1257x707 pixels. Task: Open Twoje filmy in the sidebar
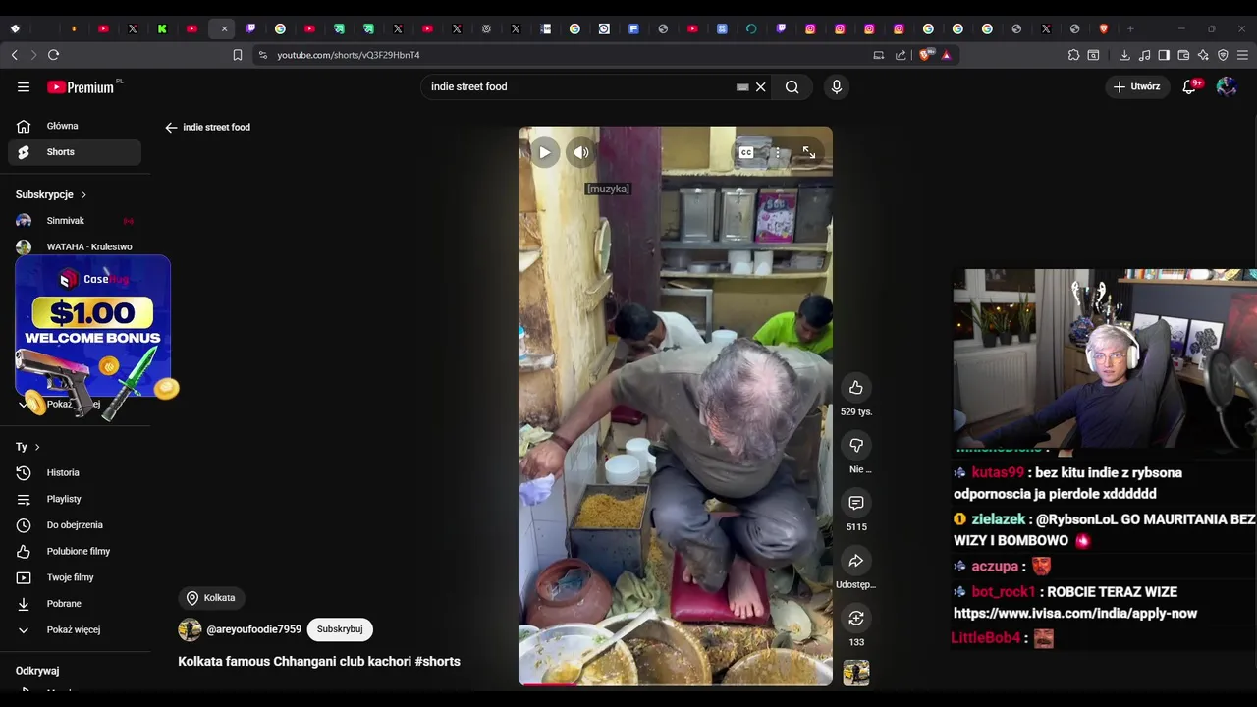pos(75,577)
